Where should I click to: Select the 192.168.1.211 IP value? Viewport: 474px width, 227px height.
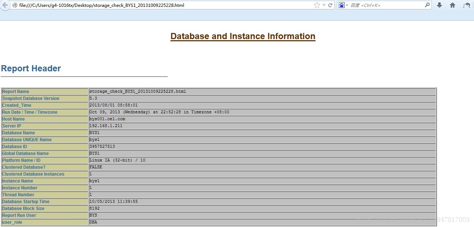pyautogui.click(x=106, y=126)
